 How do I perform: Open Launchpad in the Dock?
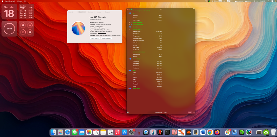[60, 132]
